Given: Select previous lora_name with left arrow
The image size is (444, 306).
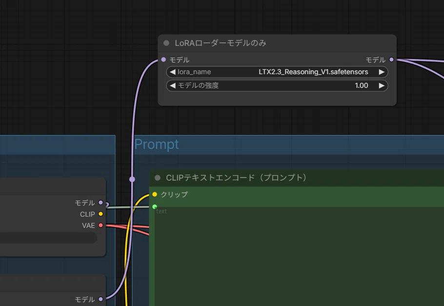Looking at the screenshot, I should (x=172, y=72).
